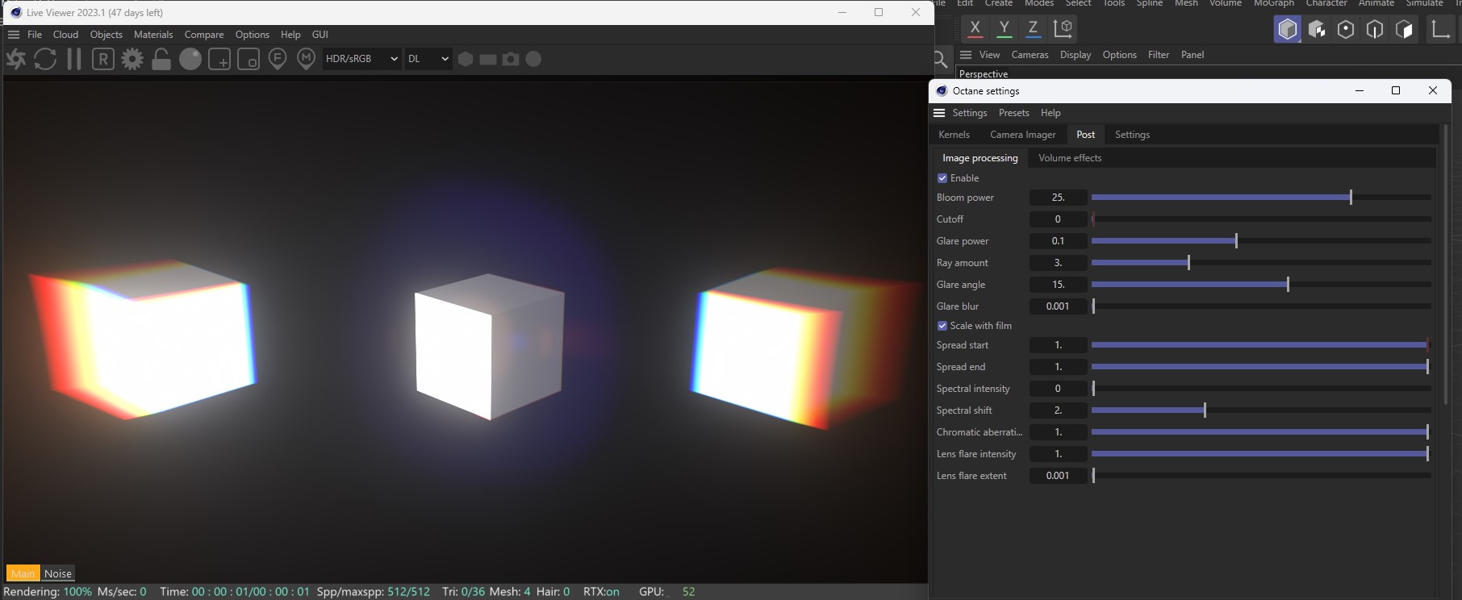Open the GUI menu in Live Viewer

(x=320, y=35)
